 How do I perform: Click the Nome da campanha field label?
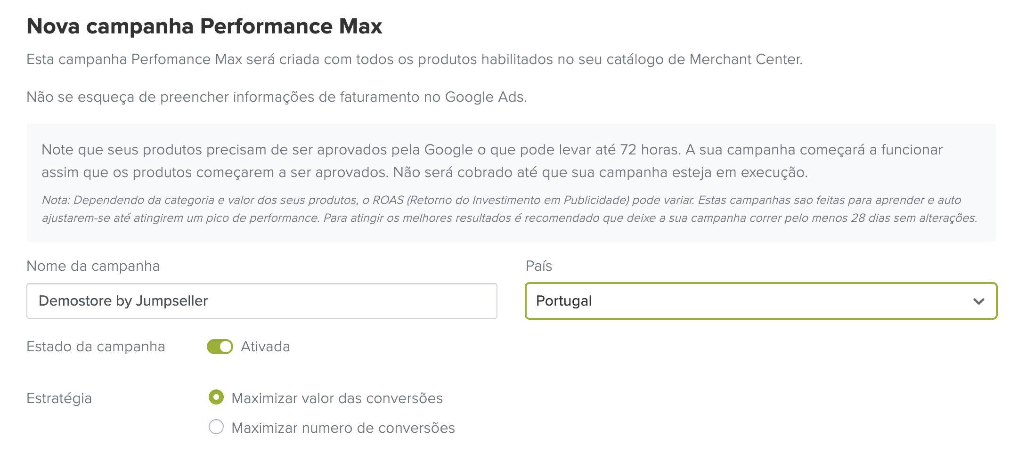(x=93, y=266)
